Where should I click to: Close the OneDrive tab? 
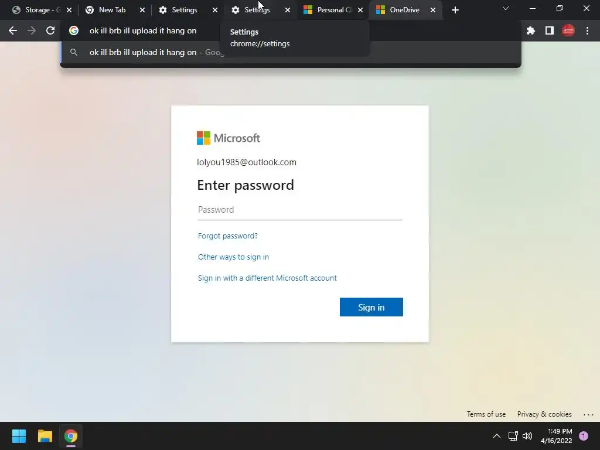(433, 10)
